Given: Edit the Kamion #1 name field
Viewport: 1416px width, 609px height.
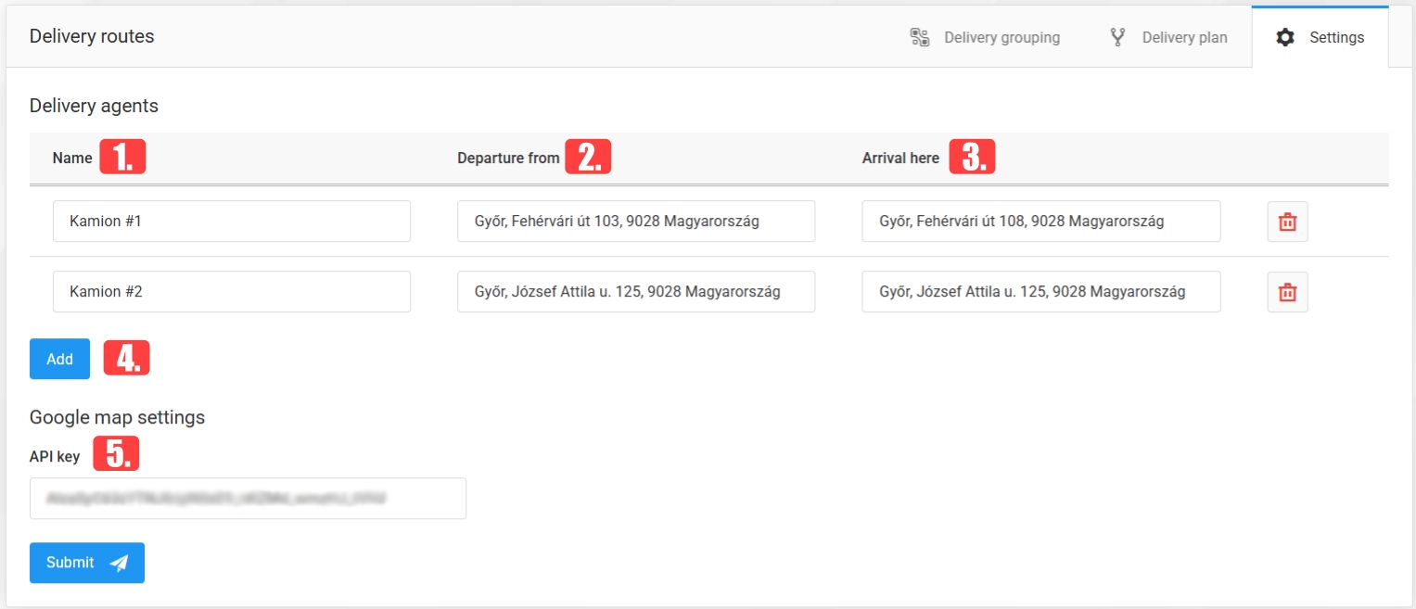Looking at the screenshot, I should pyautogui.click(x=232, y=222).
